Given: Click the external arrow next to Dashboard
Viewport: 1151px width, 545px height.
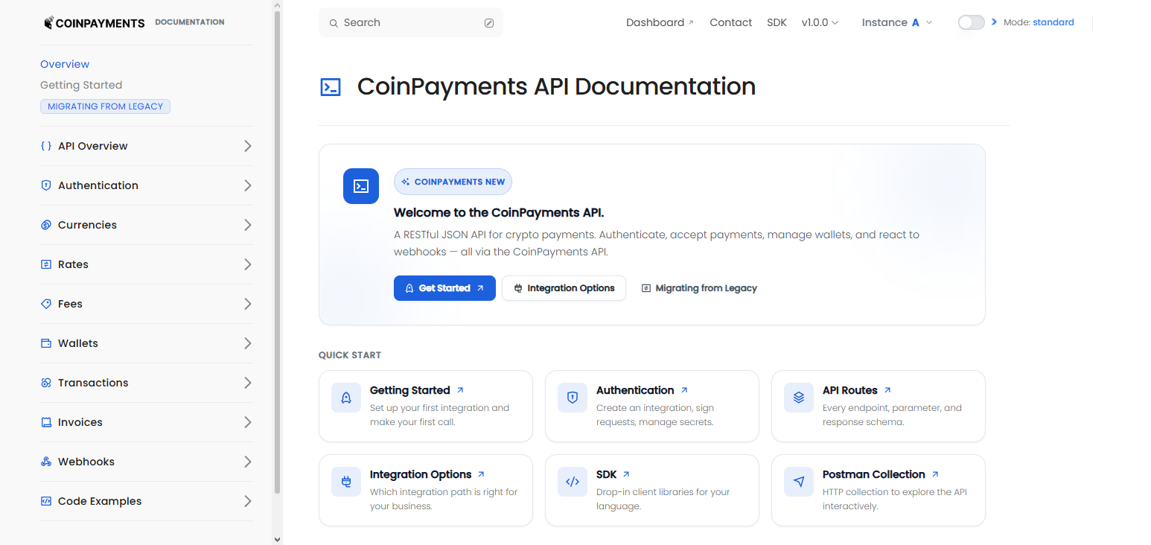Looking at the screenshot, I should tap(691, 22).
